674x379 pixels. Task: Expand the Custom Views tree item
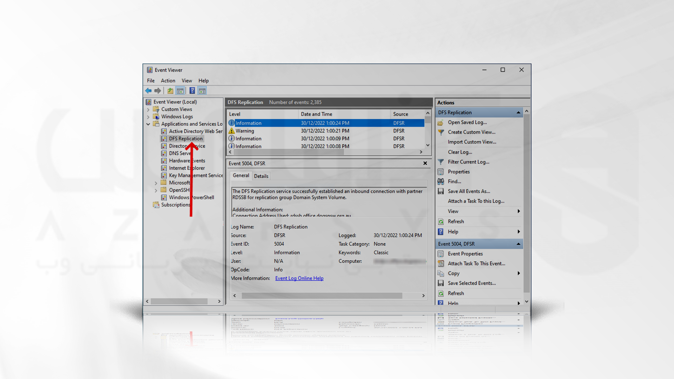149,109
